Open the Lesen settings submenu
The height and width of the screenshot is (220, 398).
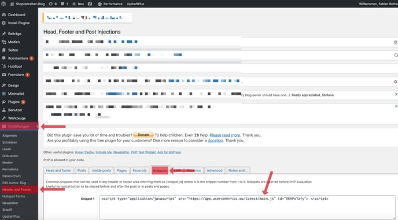6,149
